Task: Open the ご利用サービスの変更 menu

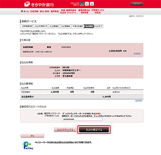Action: click(x=98, y=11)
